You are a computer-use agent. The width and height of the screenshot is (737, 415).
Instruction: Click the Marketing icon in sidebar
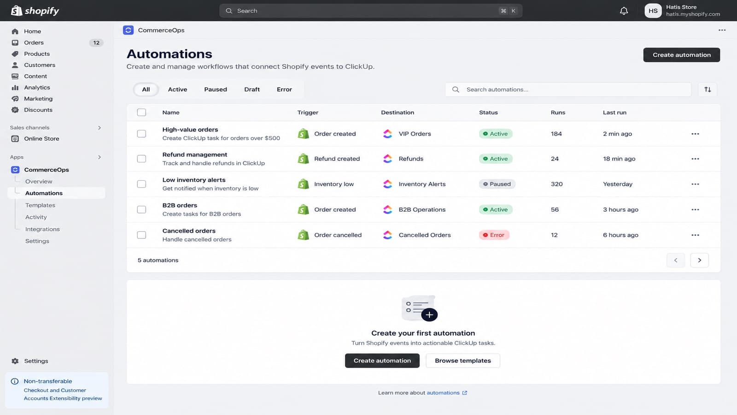coord(15,99)
